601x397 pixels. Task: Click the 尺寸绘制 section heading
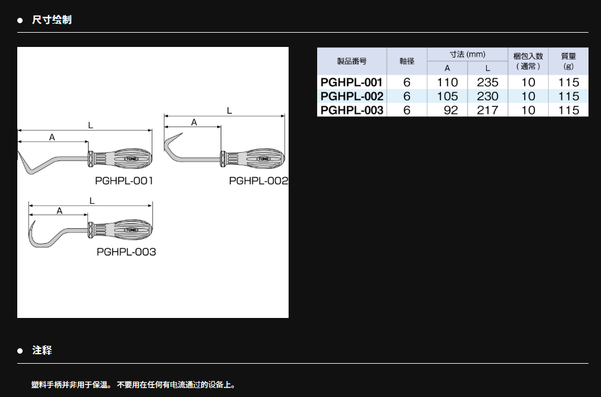[x=52, y=20]
